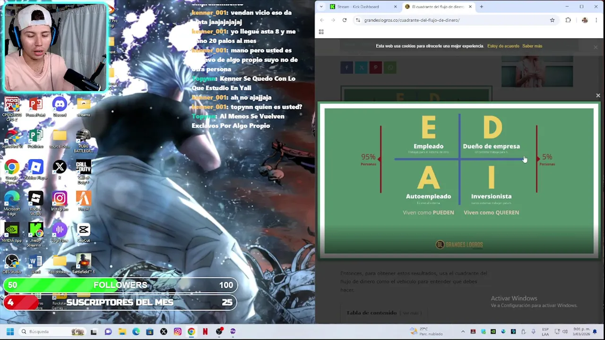Open notification bell in system tray
605x340 pixels.
(x=595, y=331)
